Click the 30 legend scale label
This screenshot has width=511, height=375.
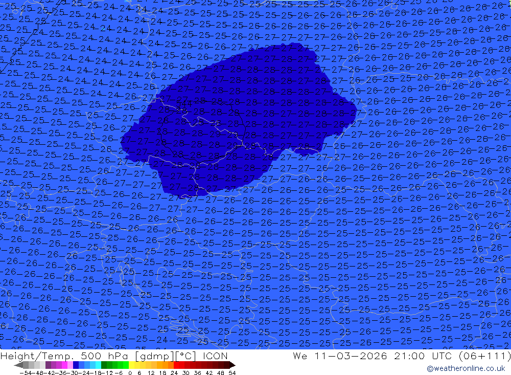tap(186, 373)
